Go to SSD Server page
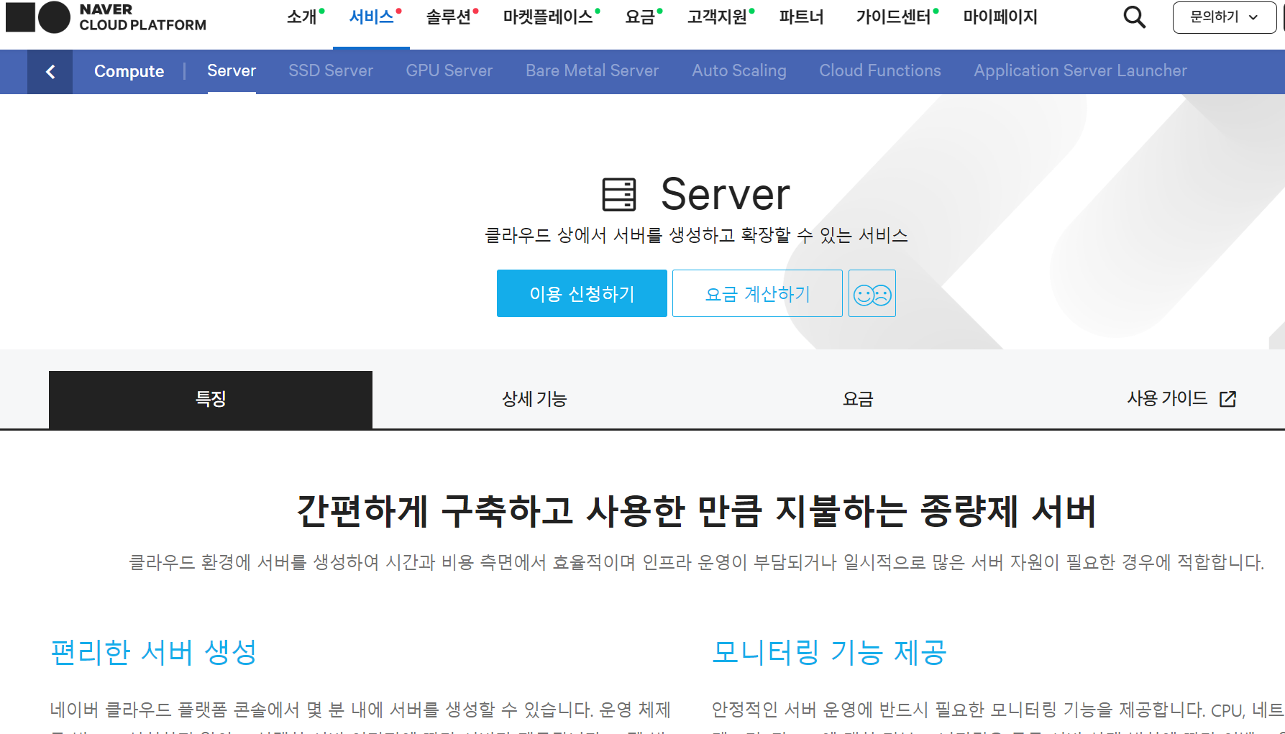The height and width of the screenshot is (734, 1285). [331, 70]
